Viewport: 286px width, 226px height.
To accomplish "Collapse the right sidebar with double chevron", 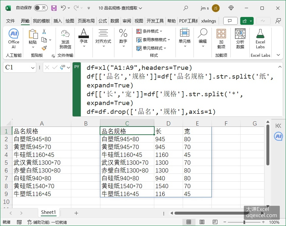I will pyautogui.click(x=278, y=126).
